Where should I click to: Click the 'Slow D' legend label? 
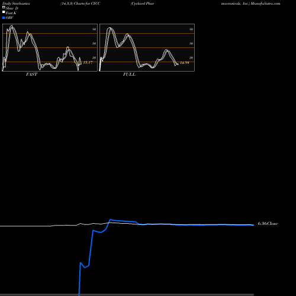[12, 8]
